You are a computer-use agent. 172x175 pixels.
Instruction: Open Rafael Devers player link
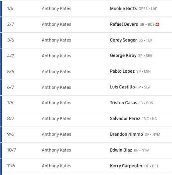click(x=124, y=24)
